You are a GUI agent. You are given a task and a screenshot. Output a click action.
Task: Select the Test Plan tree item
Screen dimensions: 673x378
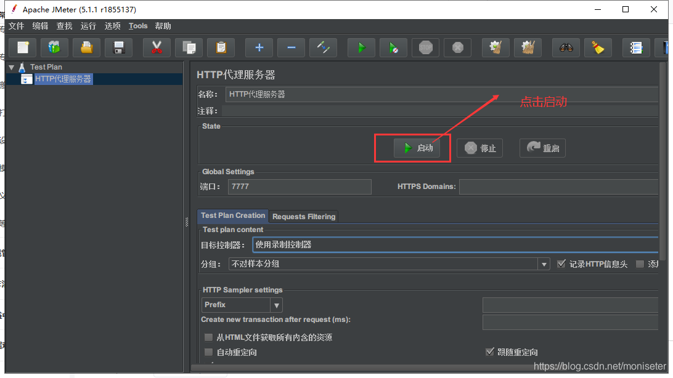pyautogui.click(x=46, y=67)
